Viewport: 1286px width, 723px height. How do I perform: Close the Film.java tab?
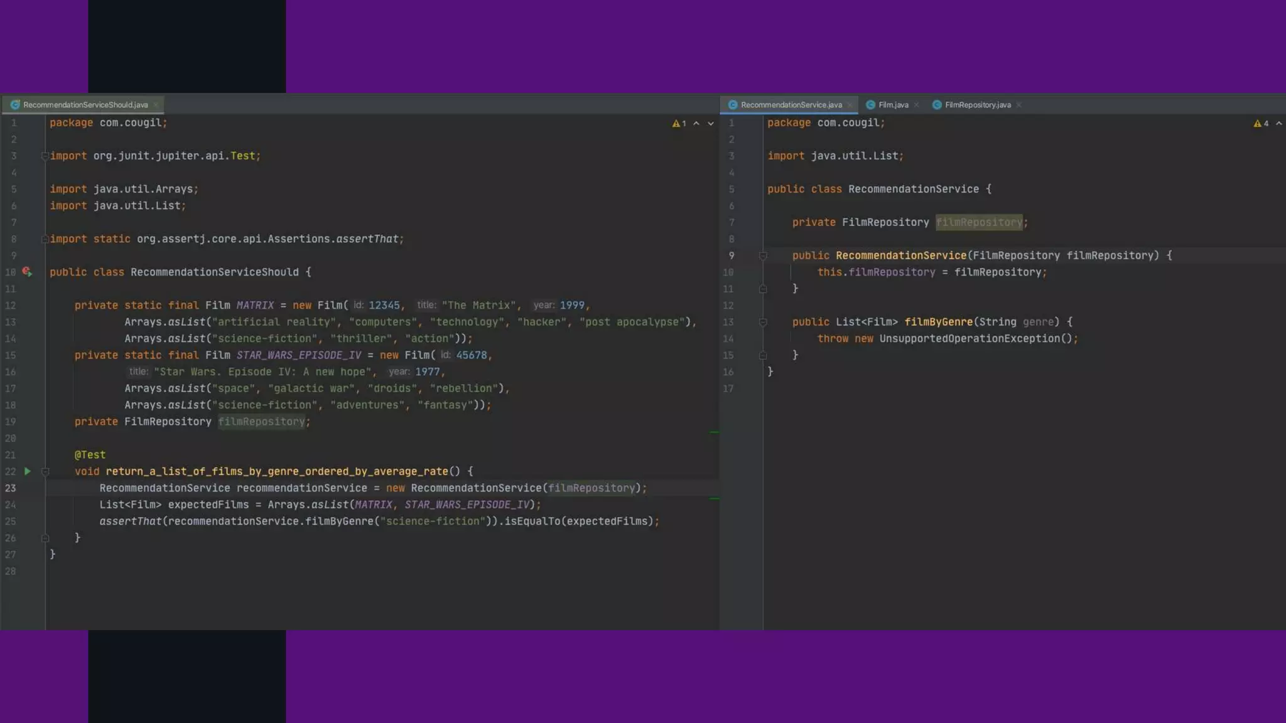pyautogui.click(x=917, y=105)
